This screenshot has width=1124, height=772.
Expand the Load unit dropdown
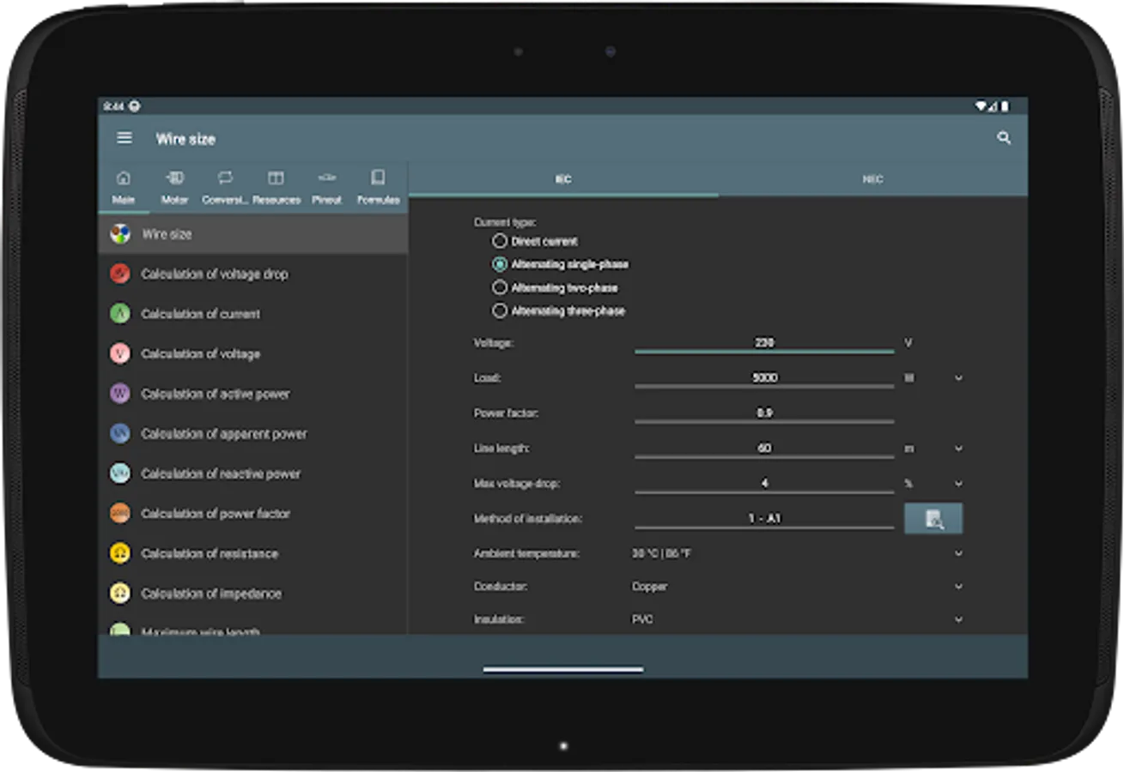click(958, 378)
